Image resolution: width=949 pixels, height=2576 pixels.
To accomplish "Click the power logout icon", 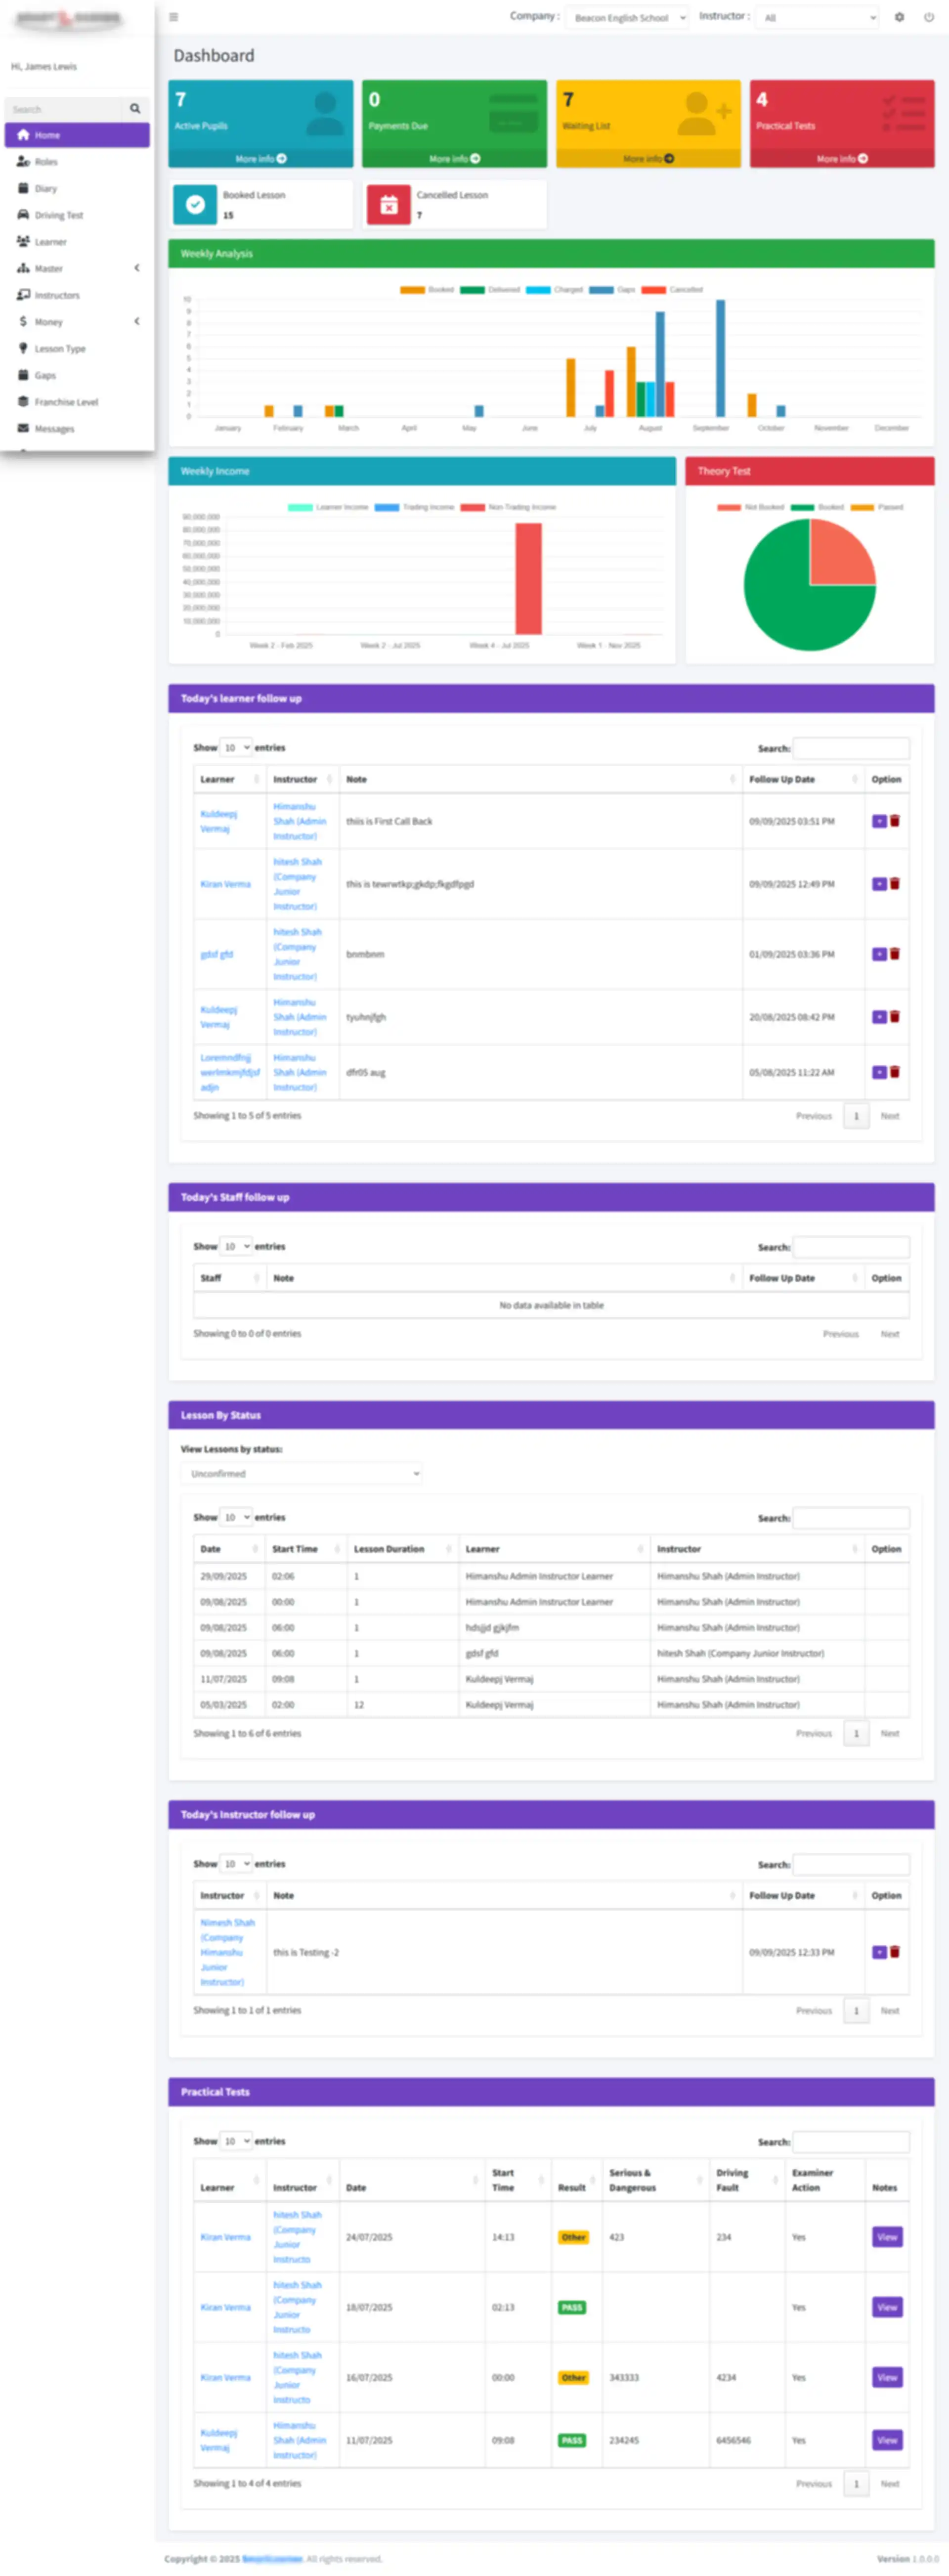I will [929, 17].
